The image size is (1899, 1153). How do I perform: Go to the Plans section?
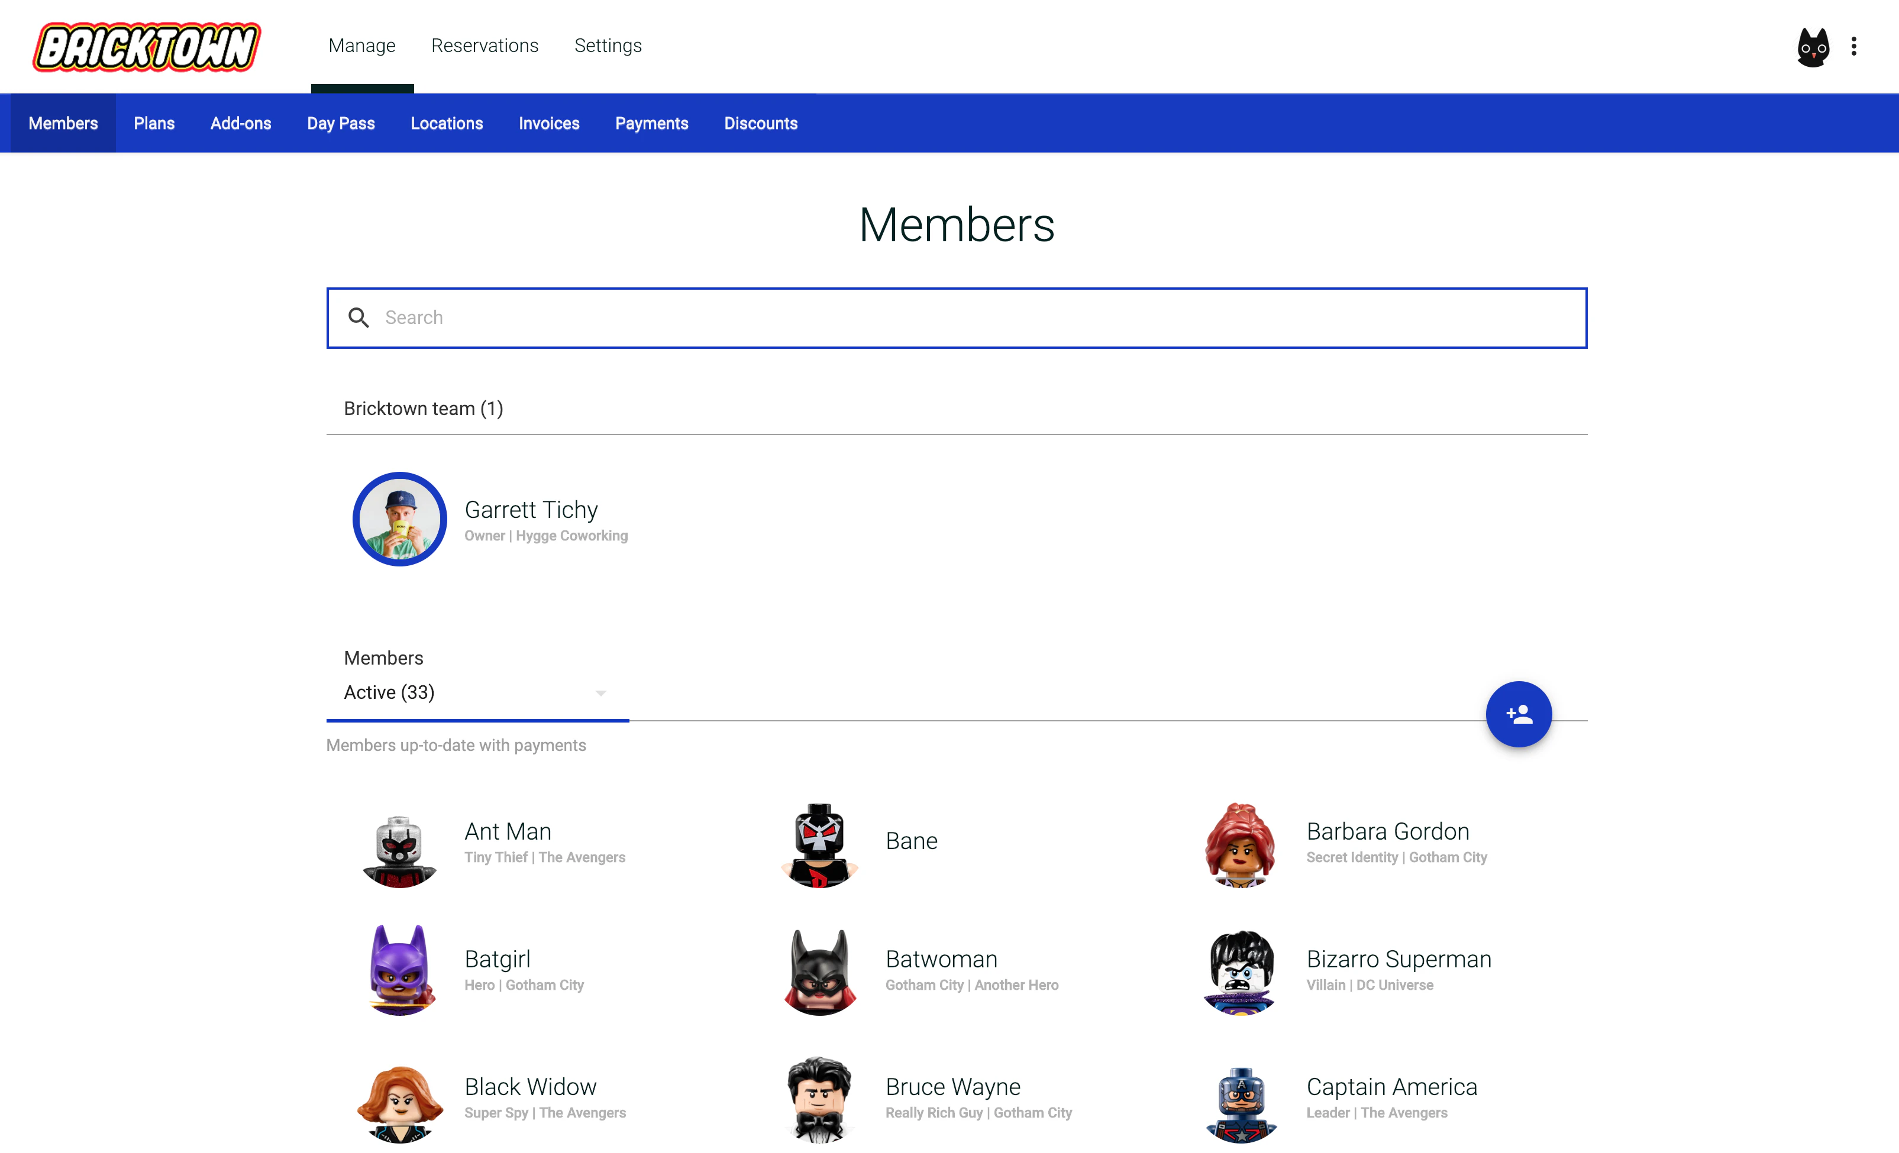click(153, 123)
